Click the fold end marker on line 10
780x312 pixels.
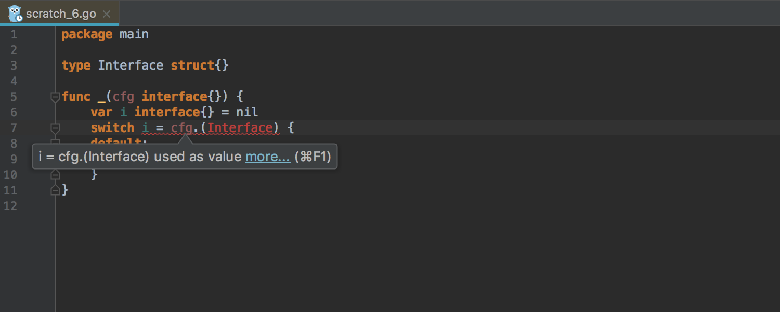[x=55, y=175]
